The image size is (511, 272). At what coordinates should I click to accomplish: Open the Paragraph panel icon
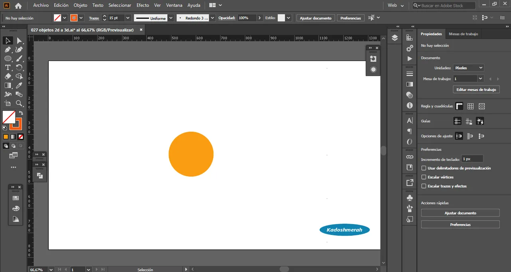pyautogui.click(x=410, y=131)
